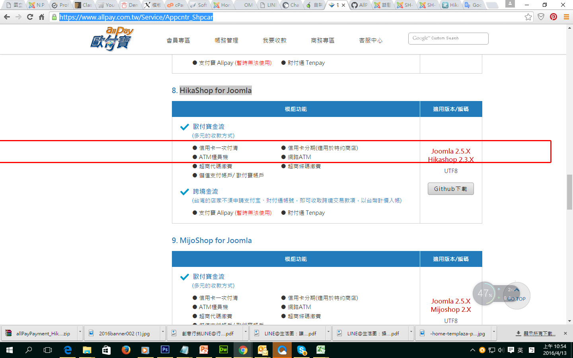The image size is (573, 358).
Task: Open the Windows Start menu
Action: [10, 350]
